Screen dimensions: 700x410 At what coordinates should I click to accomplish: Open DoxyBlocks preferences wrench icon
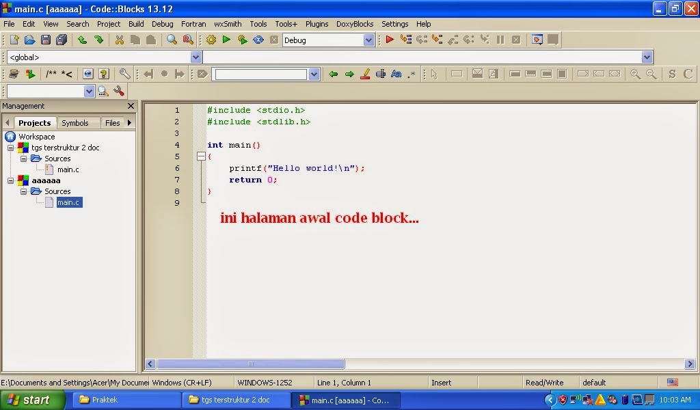pos(124,74)
